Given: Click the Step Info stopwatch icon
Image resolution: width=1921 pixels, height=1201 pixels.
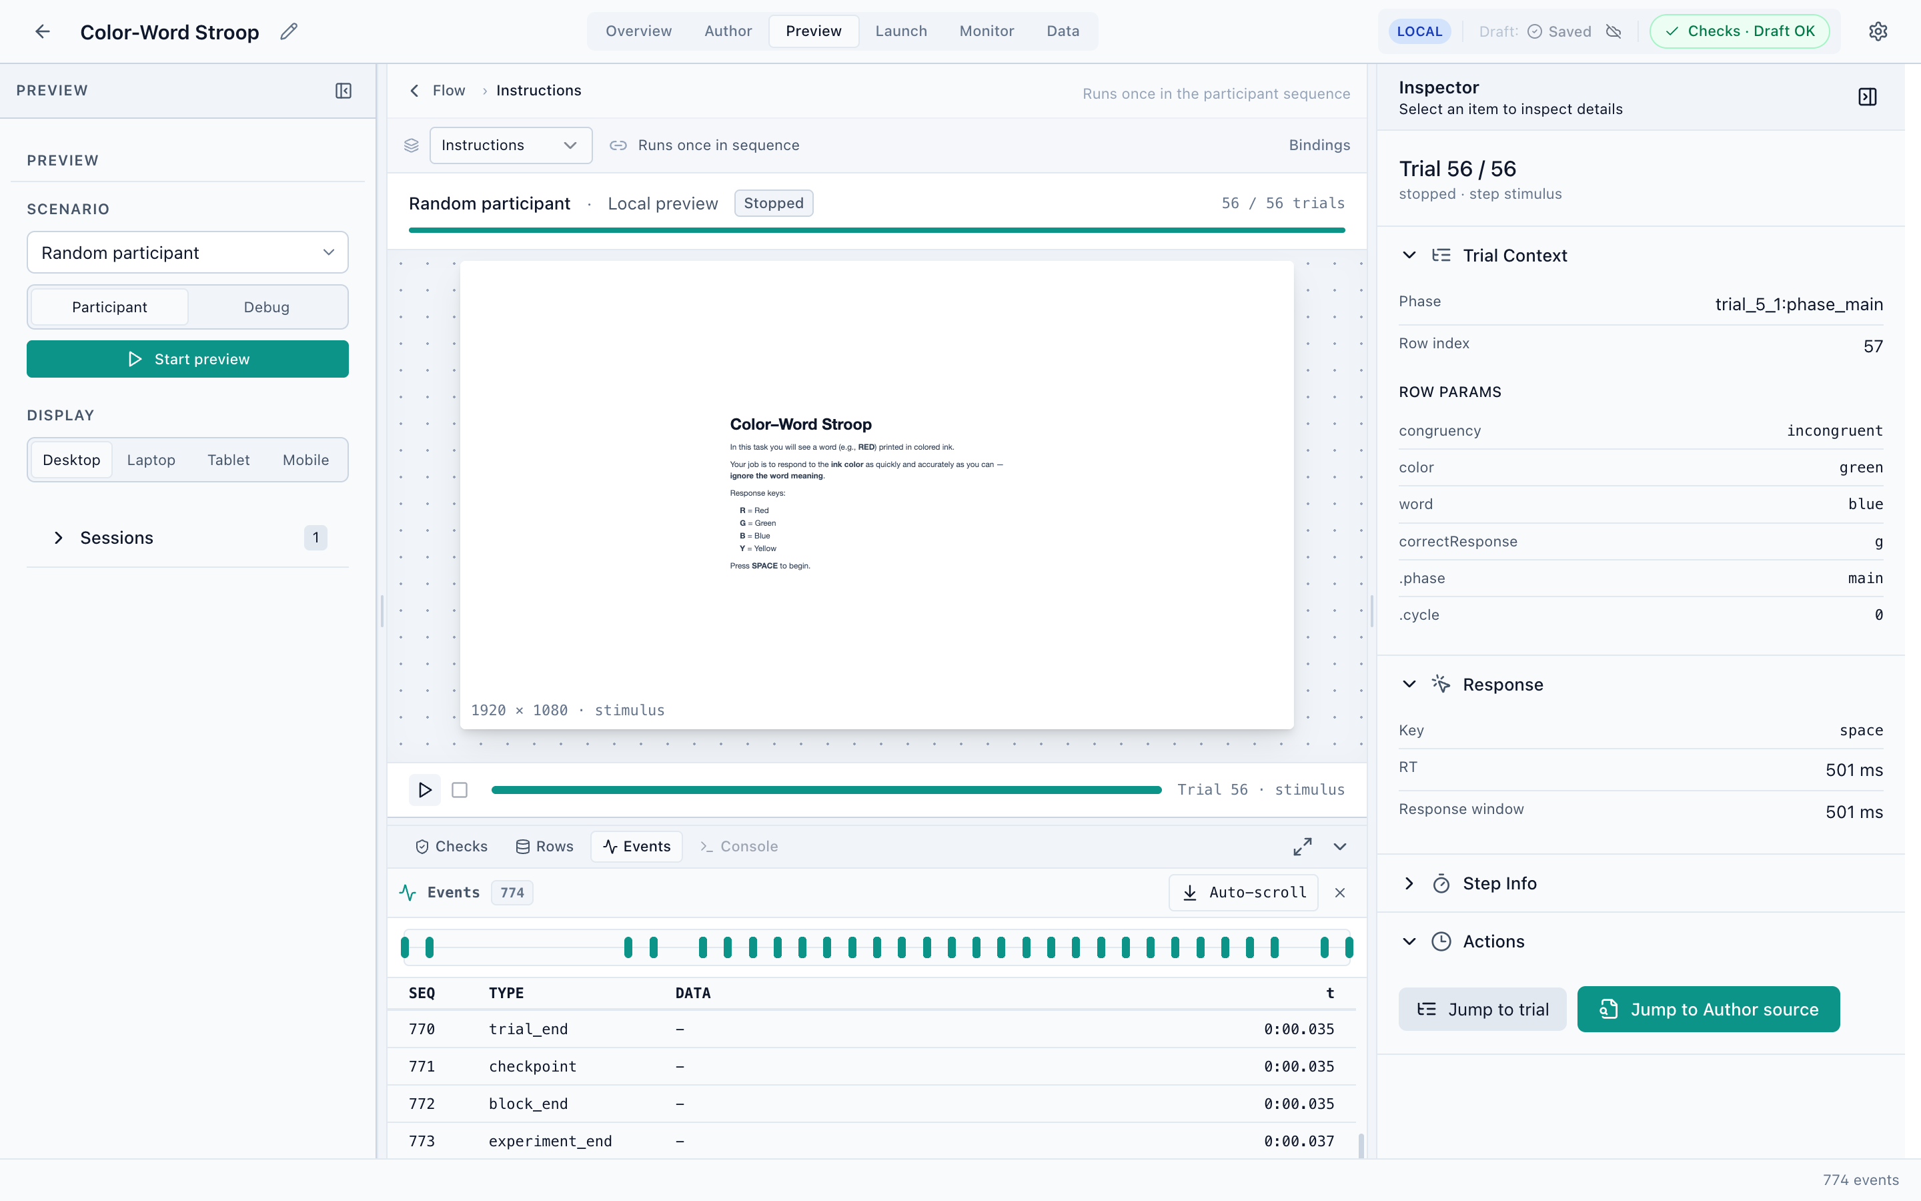Looking at the screenshot, I should [x=1441, y=883].
